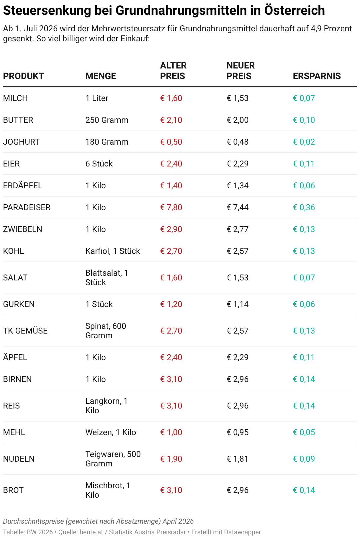Click the PRODUKT column header
360x539 pixels.
click(x=23, y=76)
